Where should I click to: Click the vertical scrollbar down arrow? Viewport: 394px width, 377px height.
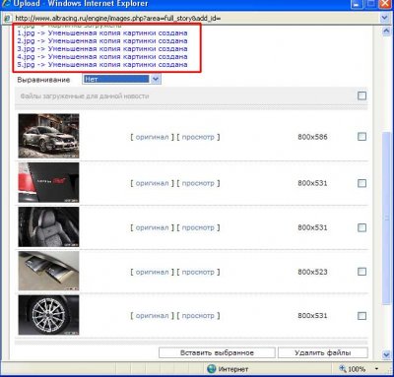[386, 354]
